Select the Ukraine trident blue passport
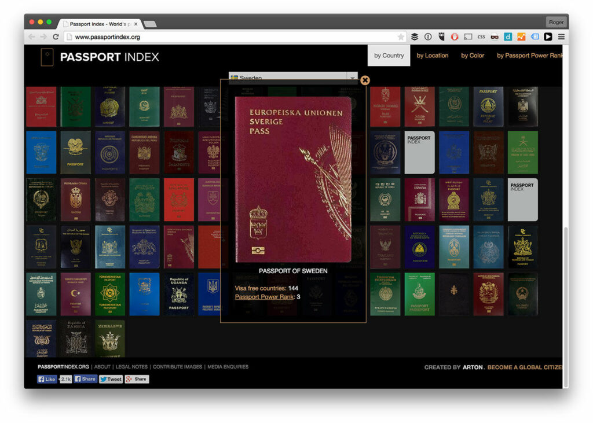This screenshot has height=423, width=593. point(209,294)
